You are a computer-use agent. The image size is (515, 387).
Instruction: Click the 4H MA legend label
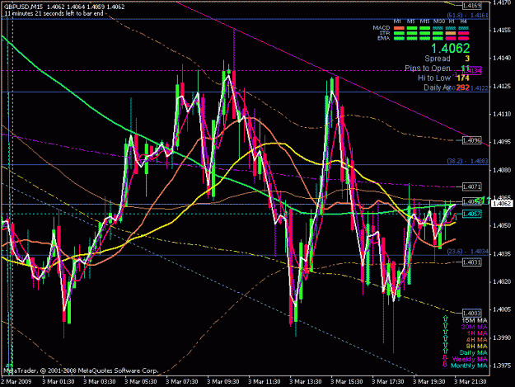point(477,340)
